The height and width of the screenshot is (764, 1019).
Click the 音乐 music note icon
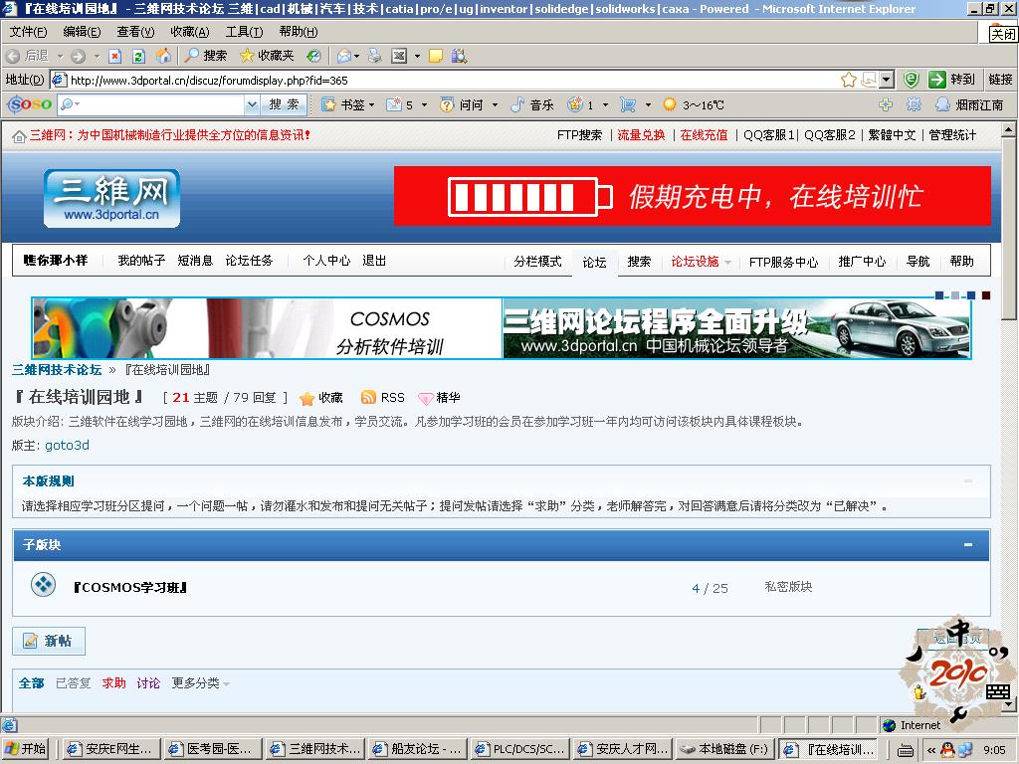tap(517, 104)
